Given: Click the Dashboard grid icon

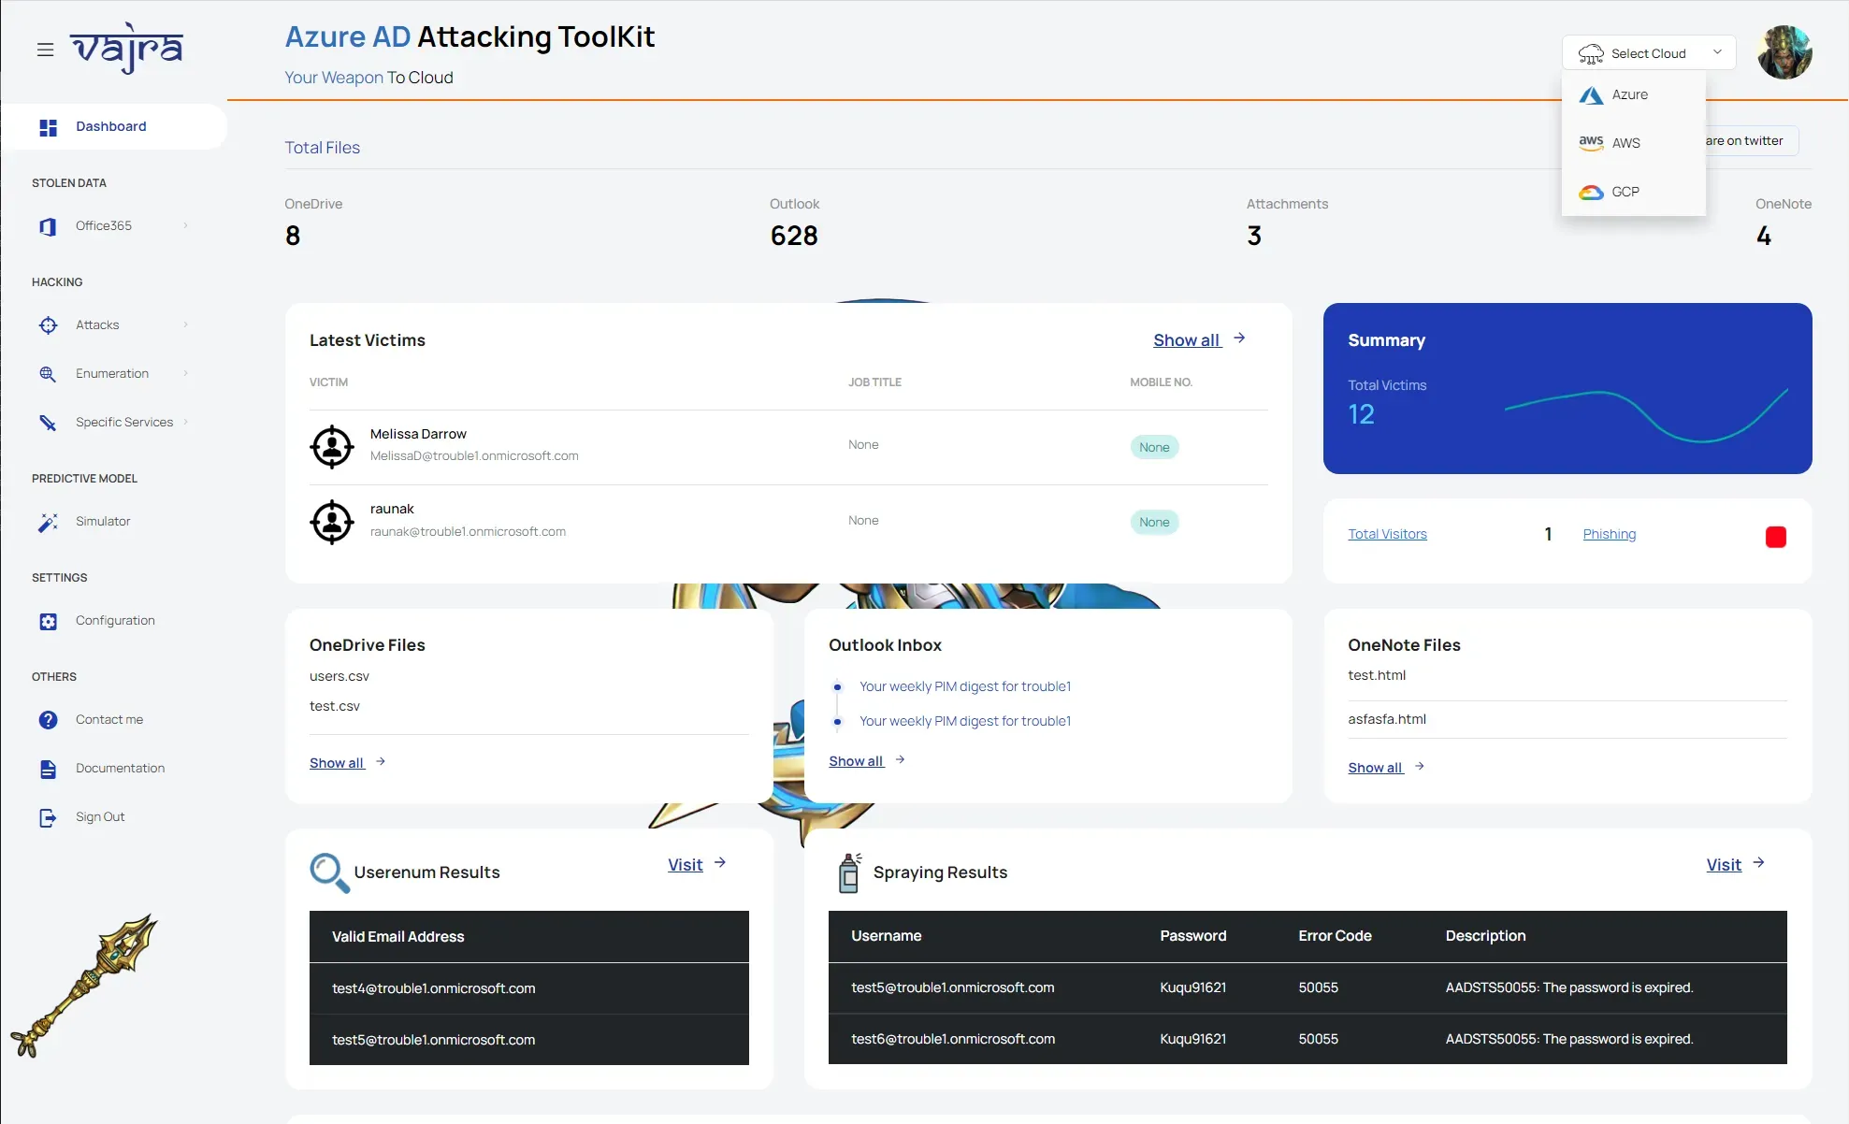Looking at the screenshot, I should pyautogui.click(x=49, y=127).
